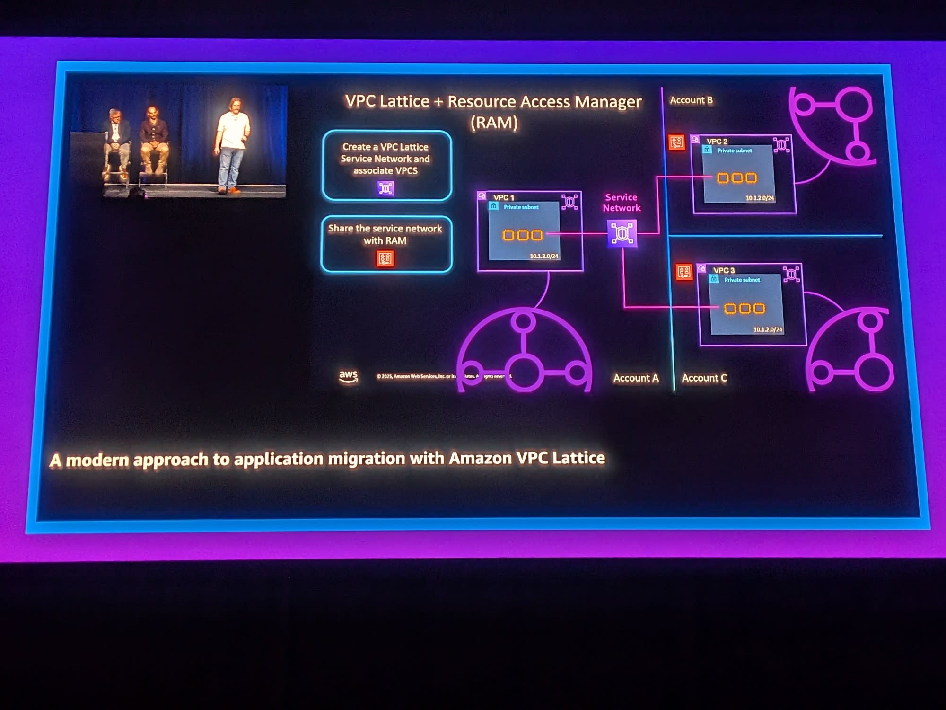946x710 pixels.
Task: Click the AWS logo on the slide
Action: click(x=349, y=376)
